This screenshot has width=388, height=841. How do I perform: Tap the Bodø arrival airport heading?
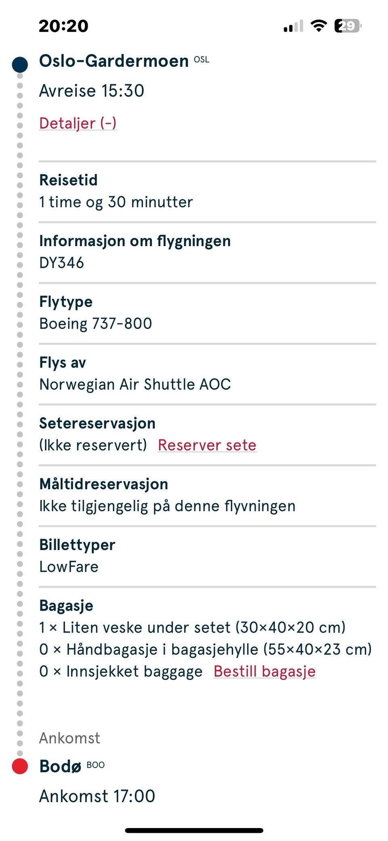tap(60, 766)
